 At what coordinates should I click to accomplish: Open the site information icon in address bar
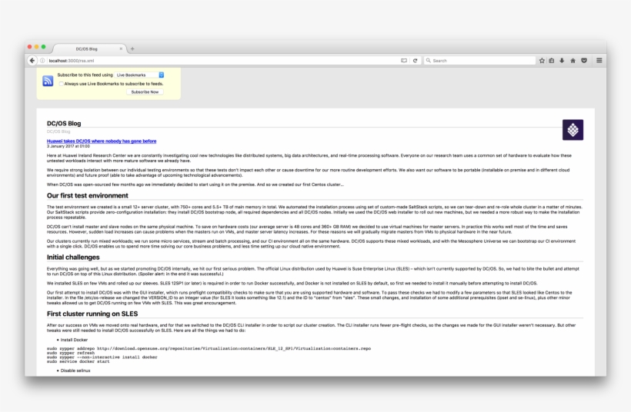pyautogui.click(x=42, y=61)
